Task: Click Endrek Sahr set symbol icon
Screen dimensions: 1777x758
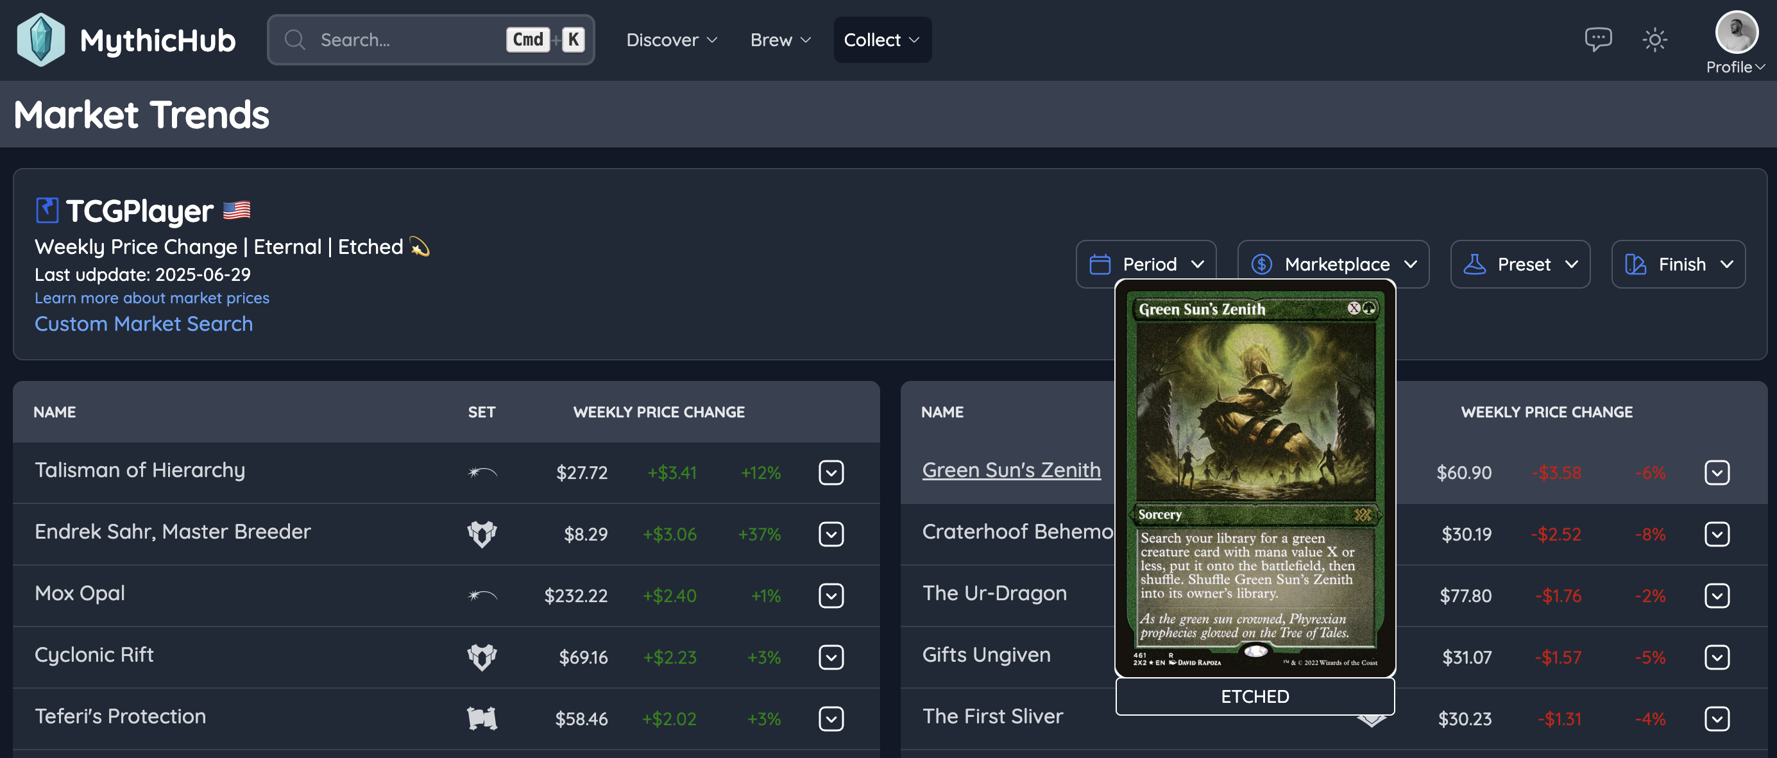Action: point(482,534)
